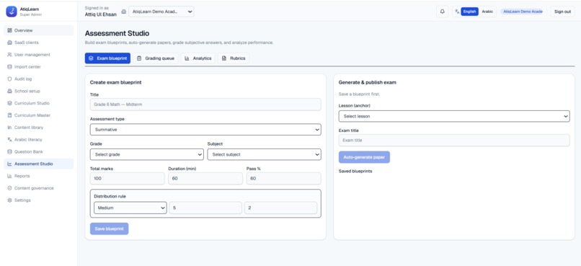The height and width of the screenshot is (266, 581).
Task: Click the Audit log shield icon
Action: (9, 79)
